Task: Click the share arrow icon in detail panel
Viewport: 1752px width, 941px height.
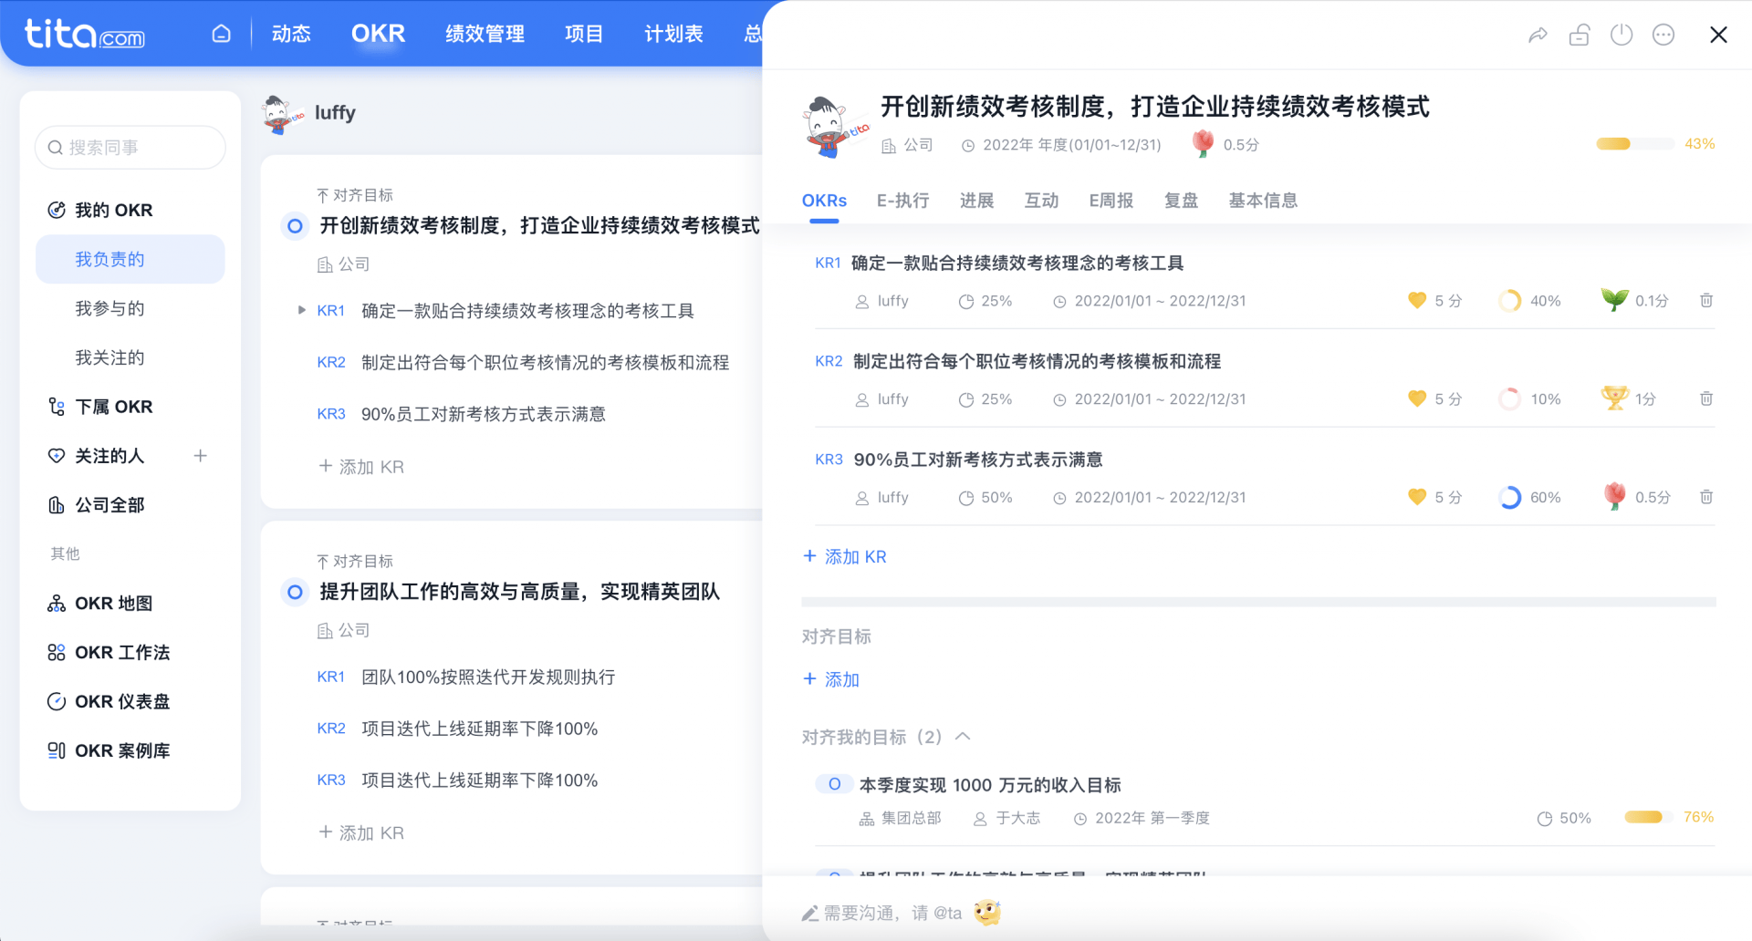Action: (x=1538, y=35)
